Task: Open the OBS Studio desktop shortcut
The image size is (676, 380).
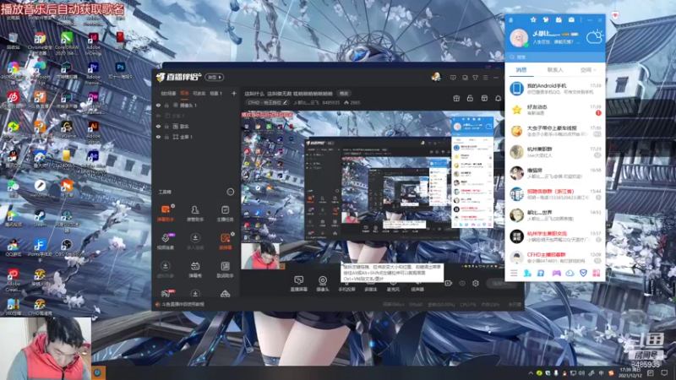Action: tap(67, 247)
